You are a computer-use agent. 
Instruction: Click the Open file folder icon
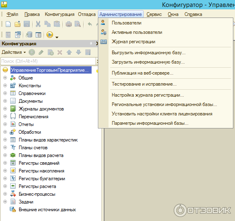coord(18,24)
